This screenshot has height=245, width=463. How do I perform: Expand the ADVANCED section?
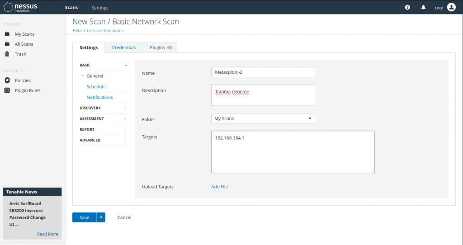coord(104,140)
